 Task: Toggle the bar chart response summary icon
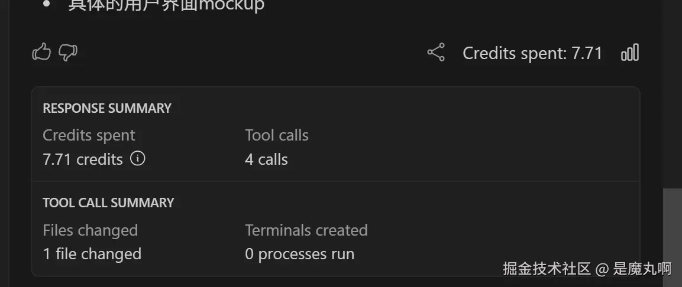[x=630, y=53]
